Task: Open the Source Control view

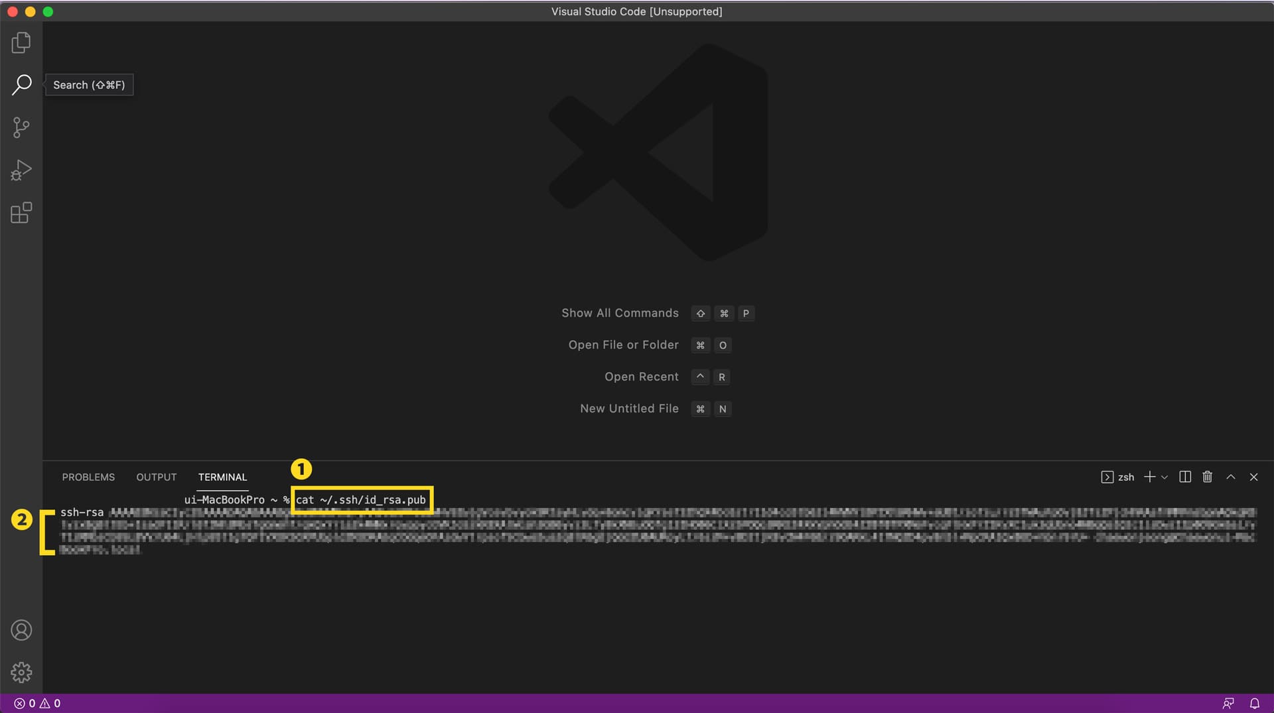Action: 21,127
